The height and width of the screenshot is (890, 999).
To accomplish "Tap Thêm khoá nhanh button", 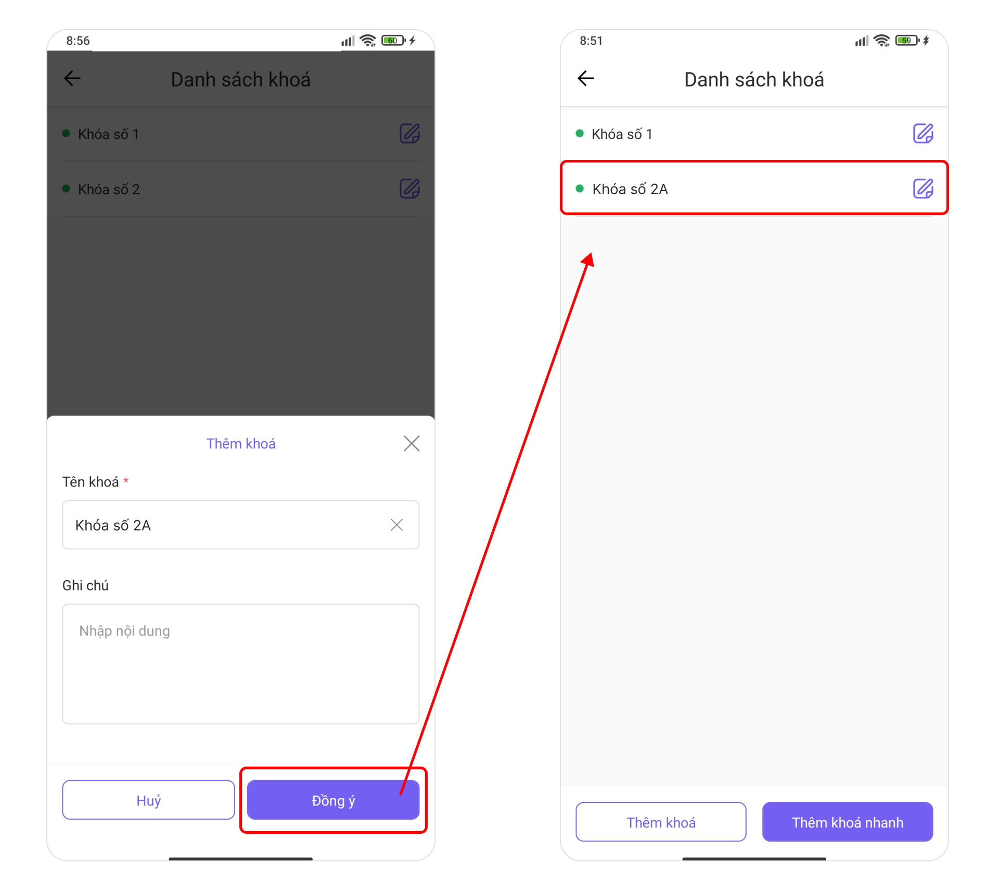I will (x=848, y=822).
